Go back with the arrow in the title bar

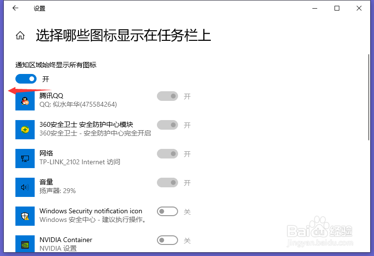tap(15, 8)
